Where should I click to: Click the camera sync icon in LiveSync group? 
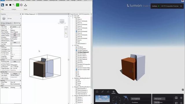[x=14, y=5]
